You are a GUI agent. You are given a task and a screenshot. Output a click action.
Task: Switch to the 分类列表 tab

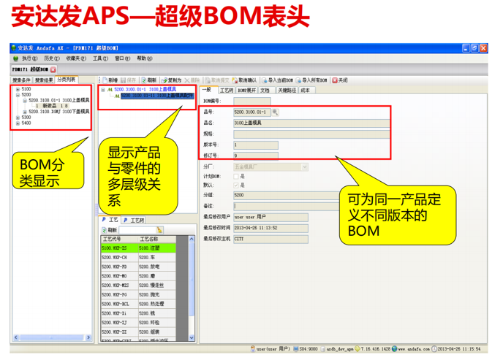click(x=67, y=80)
